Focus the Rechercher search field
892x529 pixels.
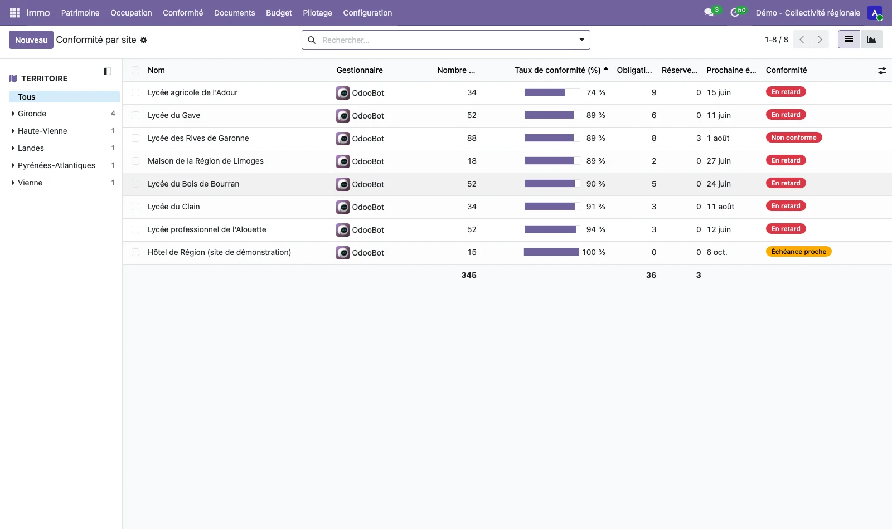click(446, 40)
